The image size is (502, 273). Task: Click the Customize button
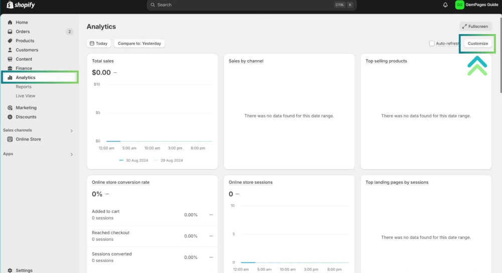click(477, 43)
